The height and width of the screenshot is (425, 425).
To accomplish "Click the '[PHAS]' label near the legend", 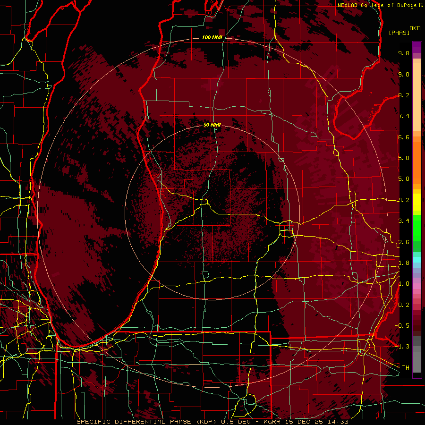I will click(x=399, y=33).
